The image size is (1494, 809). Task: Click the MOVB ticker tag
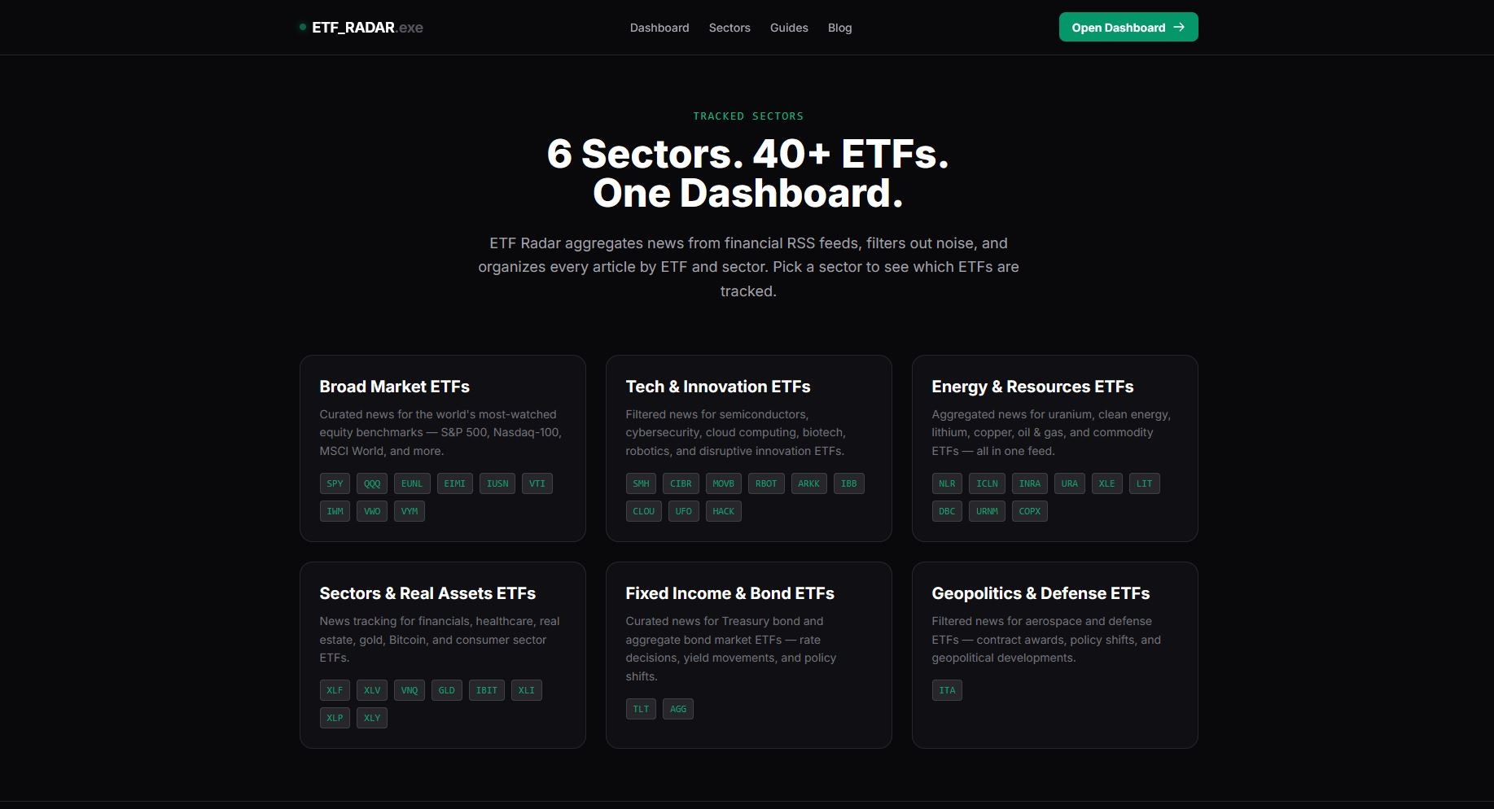(724, 483)
